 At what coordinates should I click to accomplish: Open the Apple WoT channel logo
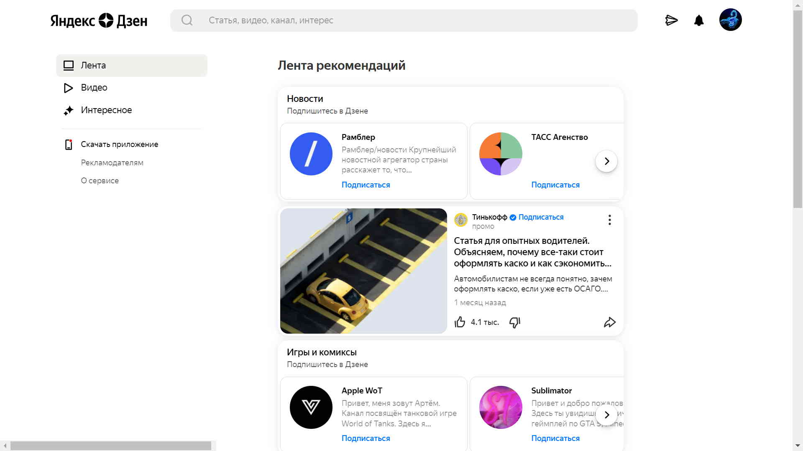311,407
